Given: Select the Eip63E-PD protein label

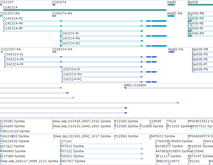Looking at the screenshot, I should coord(200,54).
